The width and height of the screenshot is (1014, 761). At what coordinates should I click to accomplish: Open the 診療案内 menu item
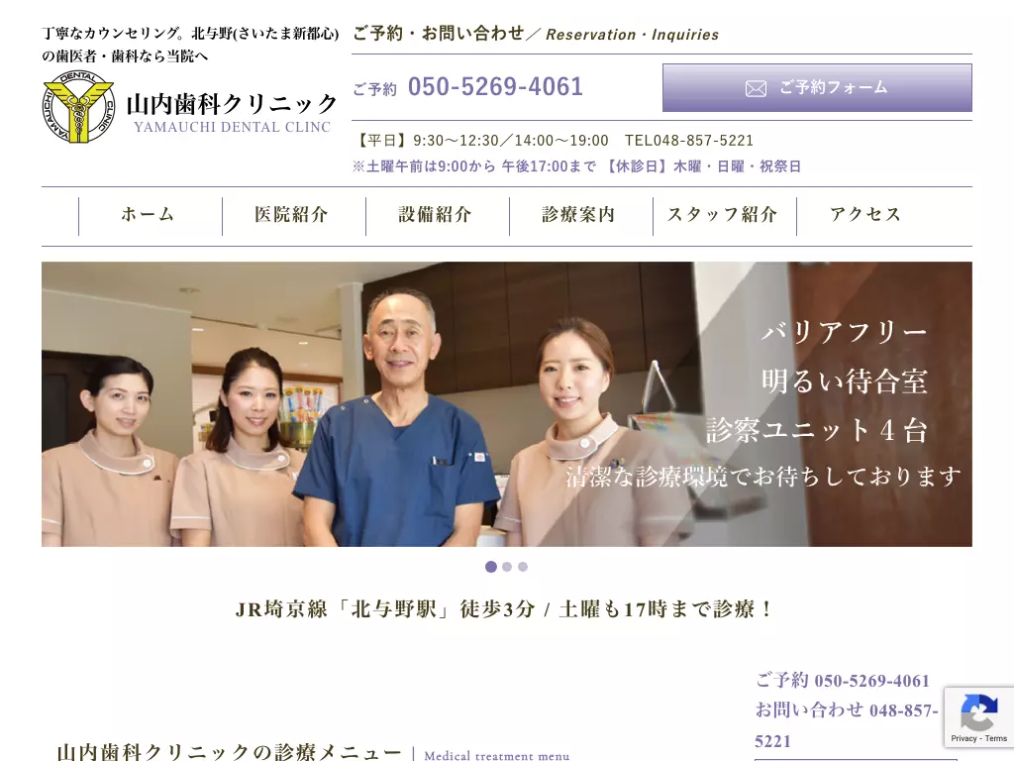[x=578, y=215]
